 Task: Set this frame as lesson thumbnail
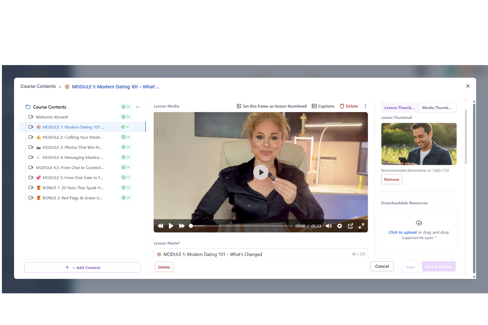(x=271, y=106)
